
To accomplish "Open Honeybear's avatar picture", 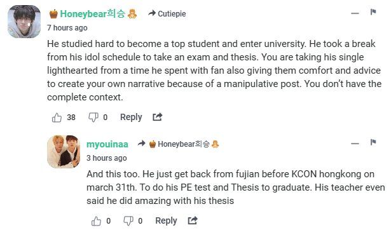I will point(24,22).
